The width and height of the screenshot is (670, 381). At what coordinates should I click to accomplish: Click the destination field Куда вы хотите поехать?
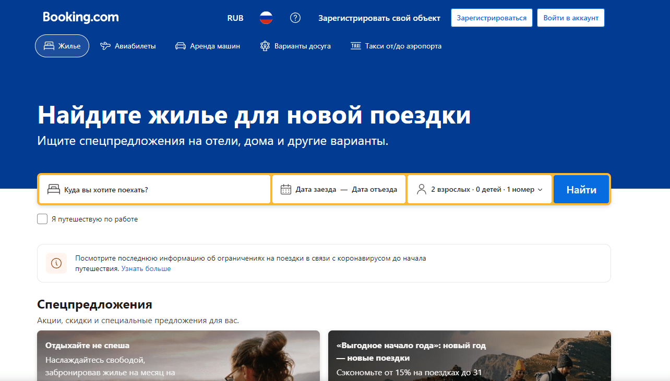(154, 189)
